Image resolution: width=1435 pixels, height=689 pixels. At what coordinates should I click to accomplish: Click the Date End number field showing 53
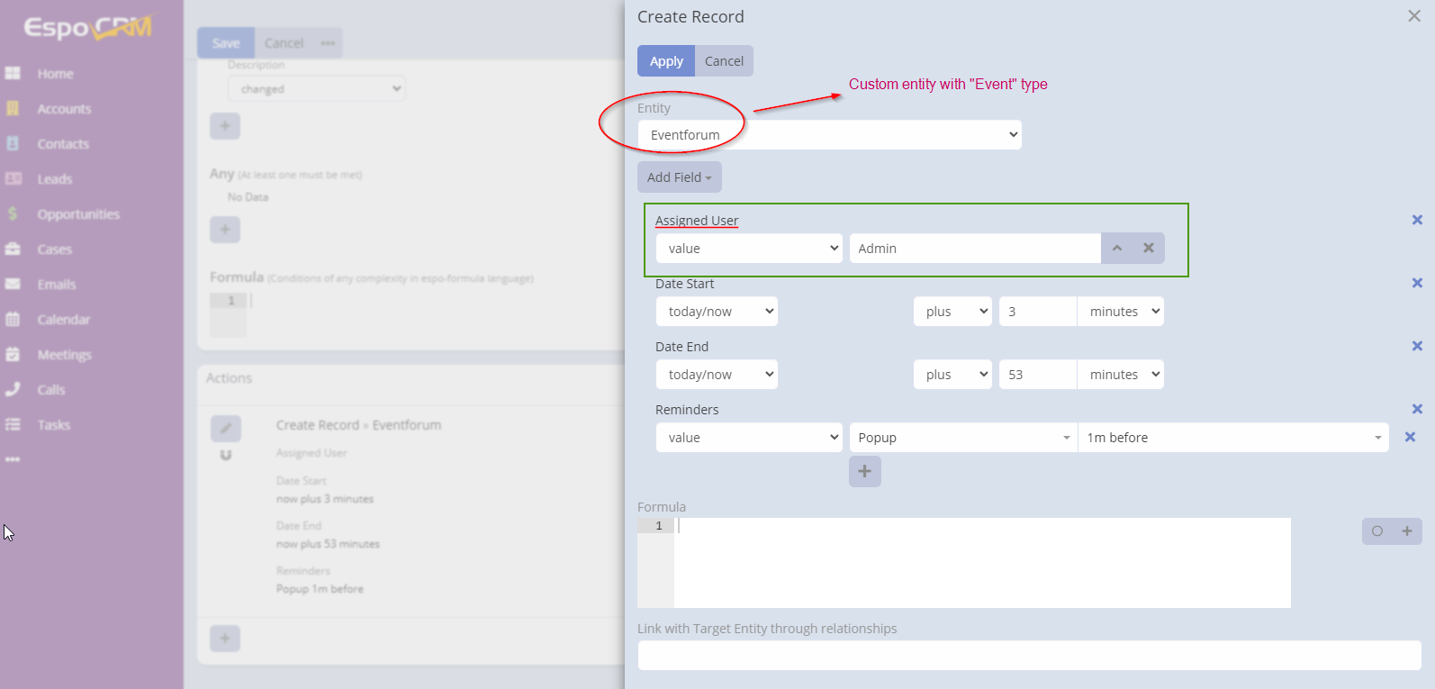(1038, 375)
